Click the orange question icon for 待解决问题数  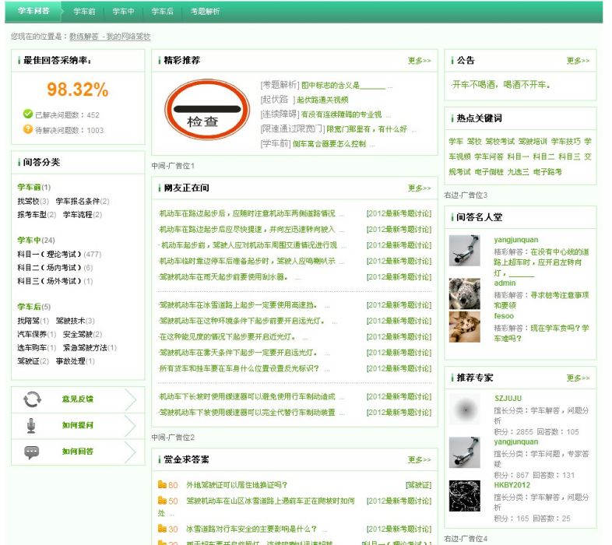pos(28,129)
